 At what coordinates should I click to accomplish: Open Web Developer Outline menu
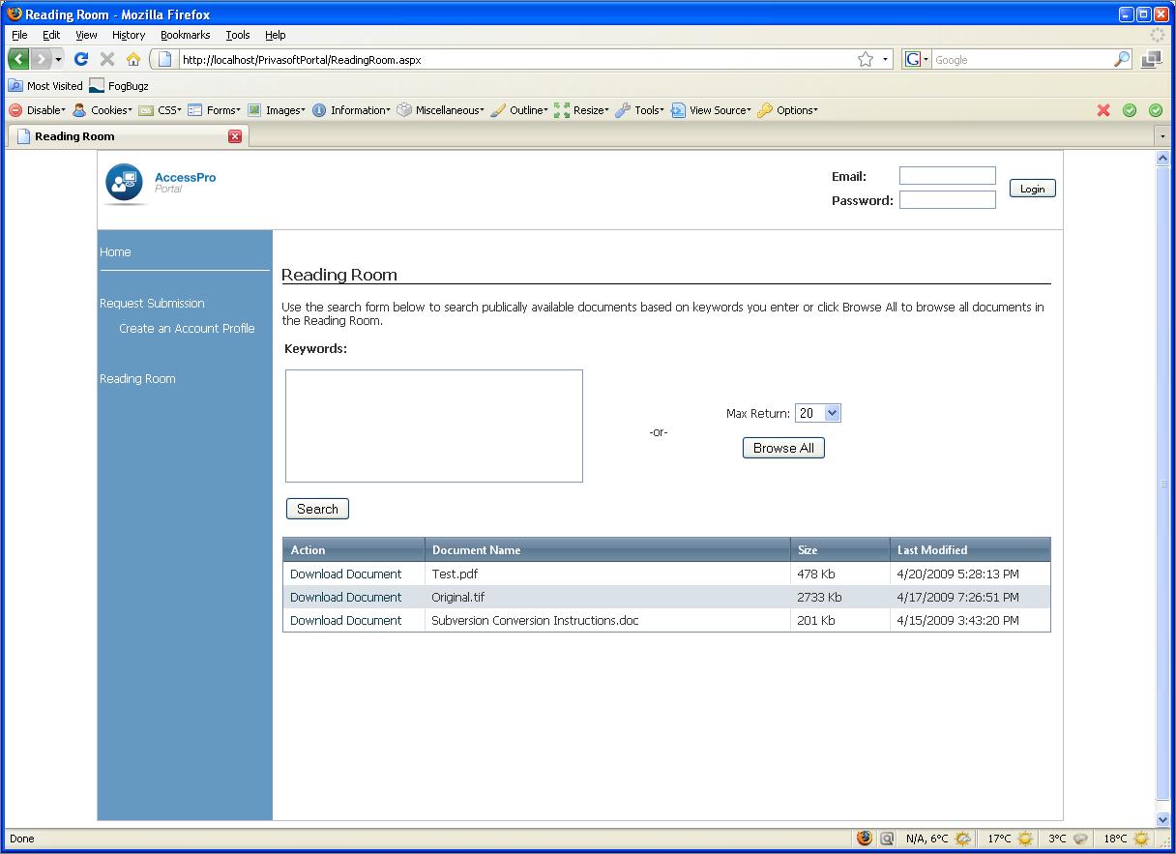point(519,110)
